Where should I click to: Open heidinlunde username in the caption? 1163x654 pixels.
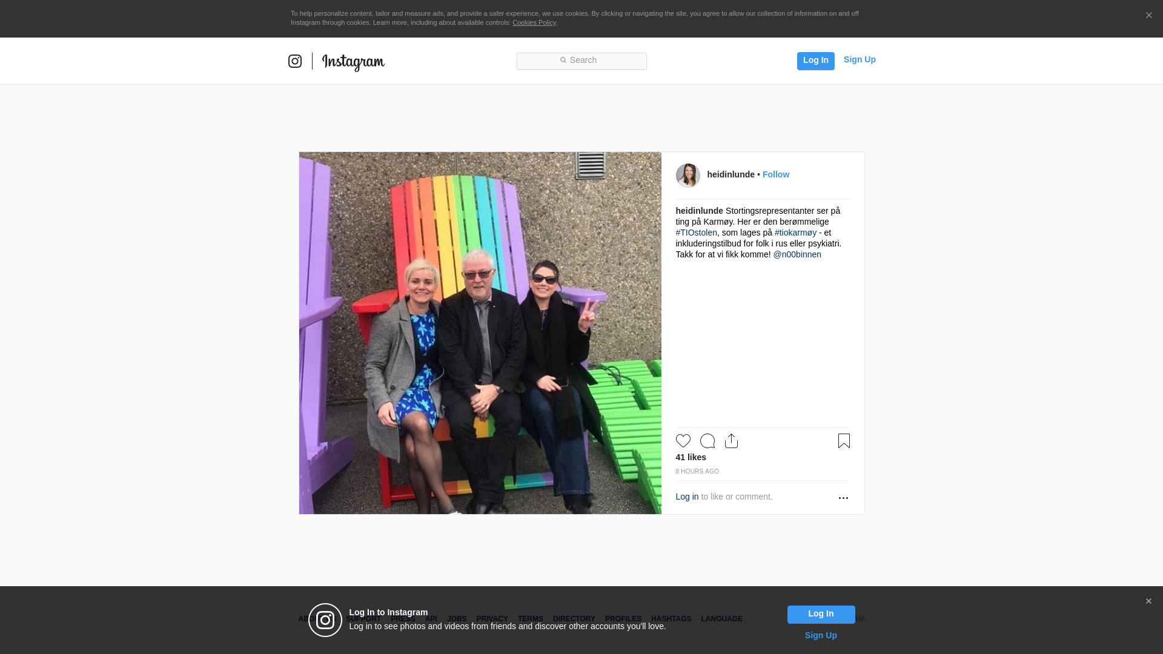click(x=699, y=211)
